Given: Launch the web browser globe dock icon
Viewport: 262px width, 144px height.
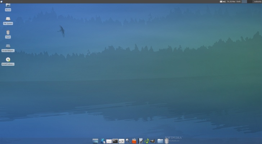Looking at the screenshot, I should click(103, 141).
